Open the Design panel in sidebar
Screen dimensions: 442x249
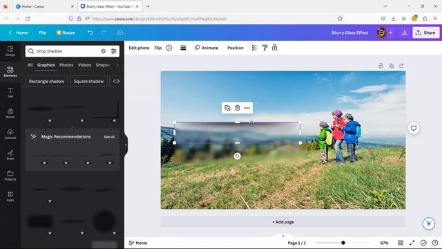pyautogui.click(x=10, y=51)
